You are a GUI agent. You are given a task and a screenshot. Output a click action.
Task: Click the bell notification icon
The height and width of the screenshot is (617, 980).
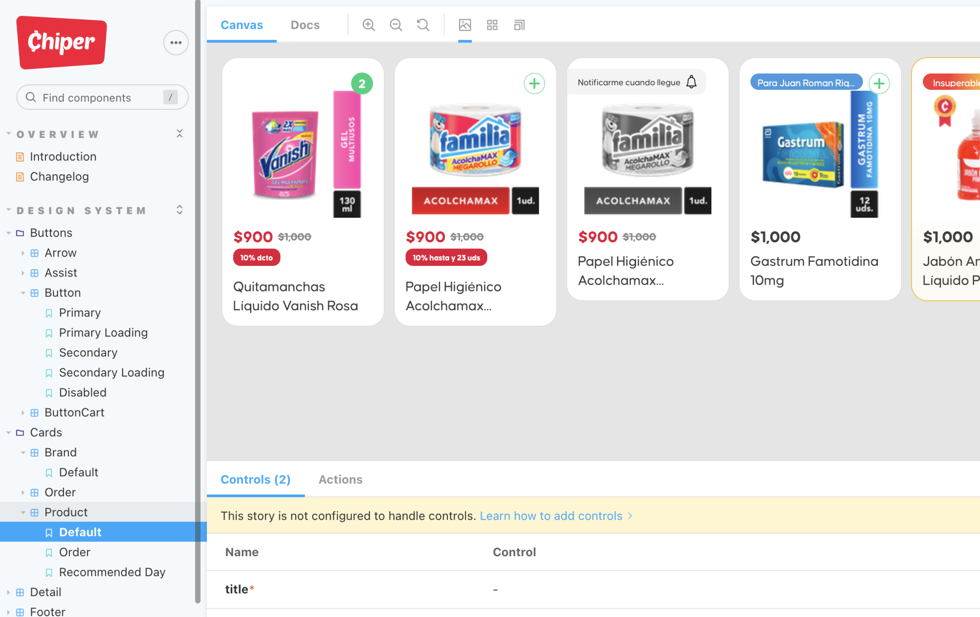tap(692, 82)
